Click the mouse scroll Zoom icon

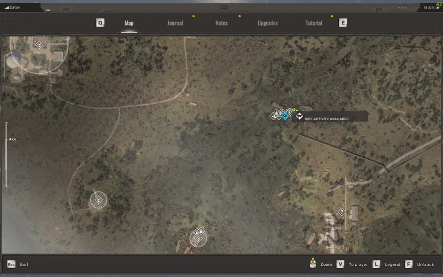click(x=313, y=264)
